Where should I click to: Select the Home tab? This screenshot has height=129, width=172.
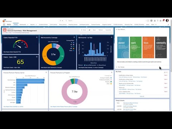point(16,24)
